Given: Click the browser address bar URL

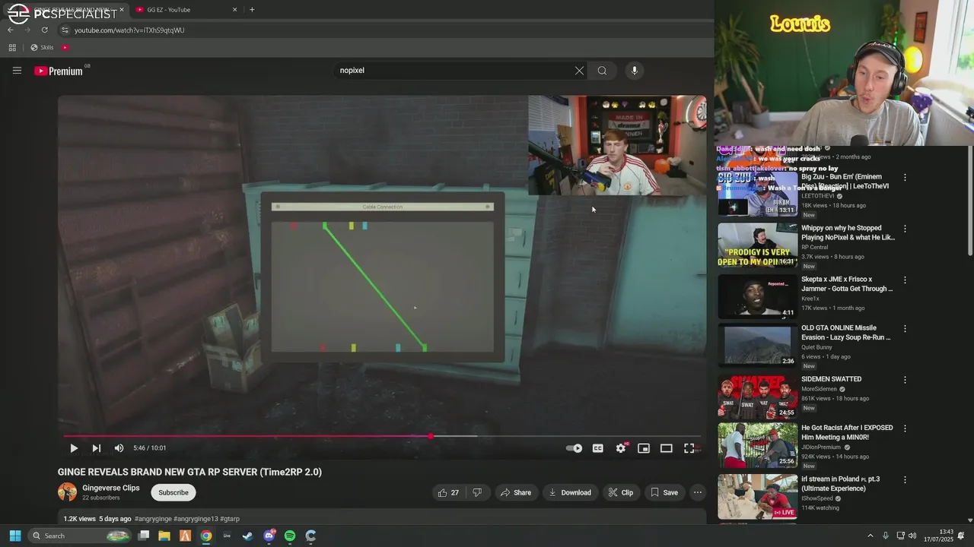Looking at the screenshot, I should [x=129, y=30].
